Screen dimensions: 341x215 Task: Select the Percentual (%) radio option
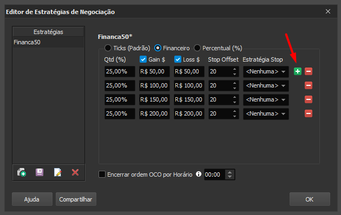(197, 48)
